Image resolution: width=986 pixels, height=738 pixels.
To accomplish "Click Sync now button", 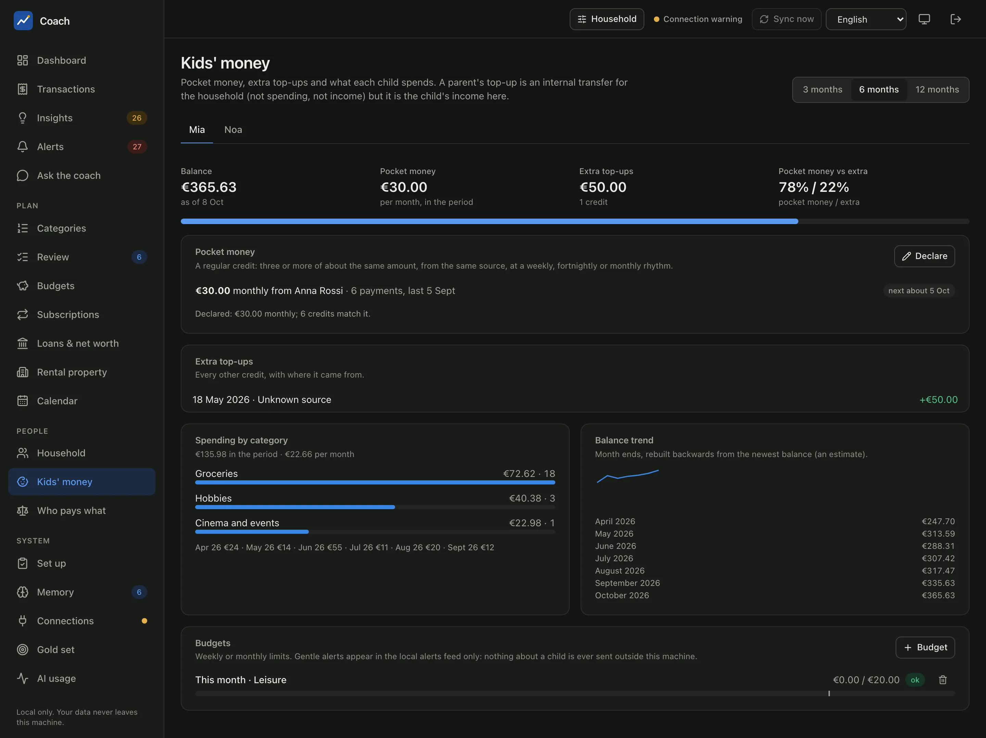I will [x=786, y=19].
